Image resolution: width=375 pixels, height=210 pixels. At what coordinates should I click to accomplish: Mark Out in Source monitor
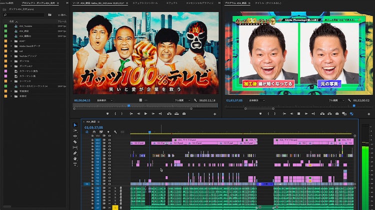(x=121, y=114)
